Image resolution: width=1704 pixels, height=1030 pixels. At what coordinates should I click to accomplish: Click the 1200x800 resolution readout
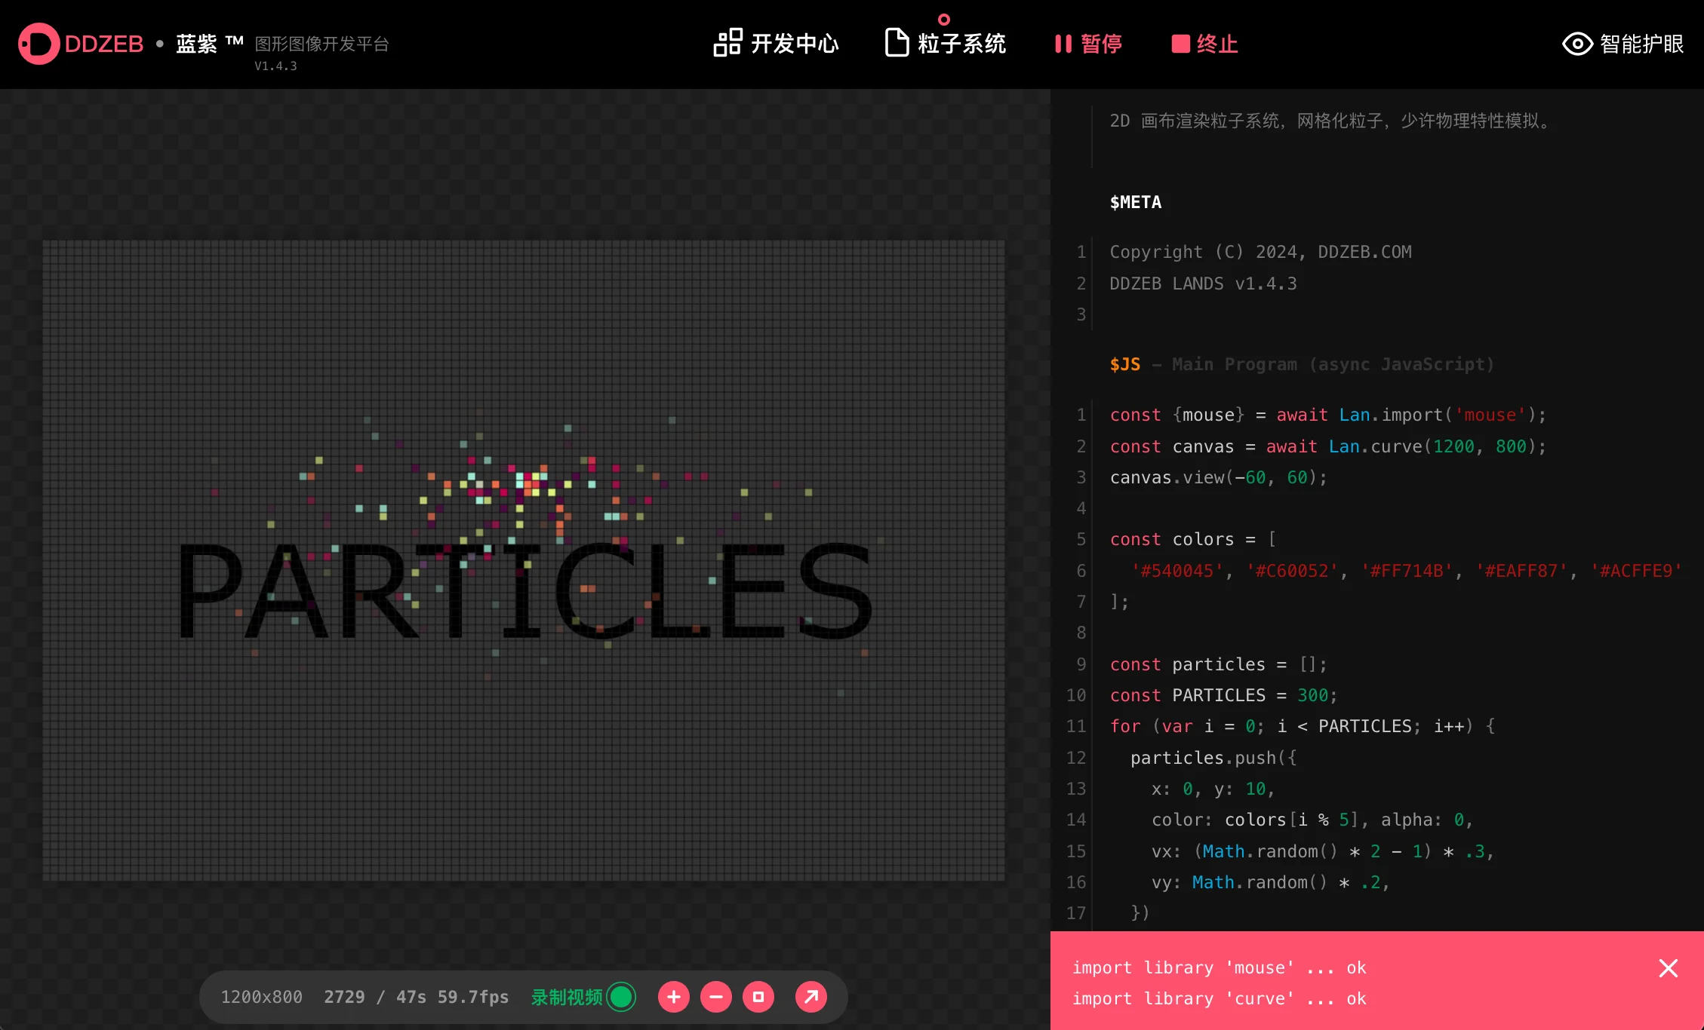262,997
